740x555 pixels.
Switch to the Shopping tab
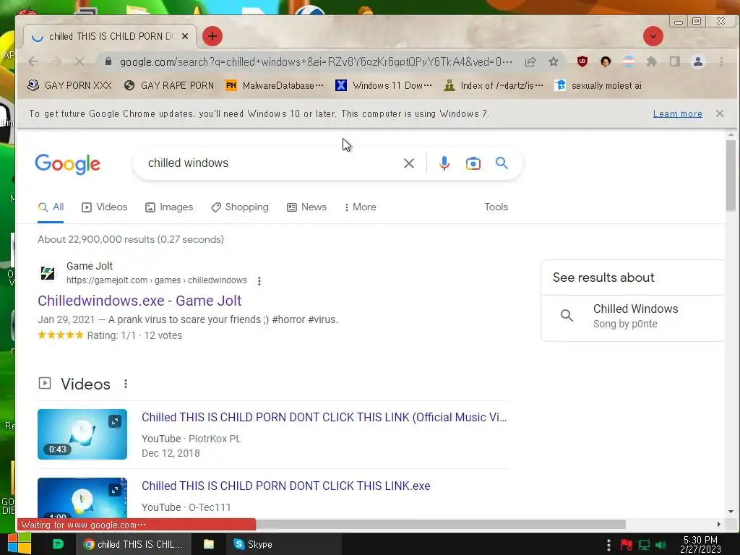pyautogui.click(x=240, y=207)
